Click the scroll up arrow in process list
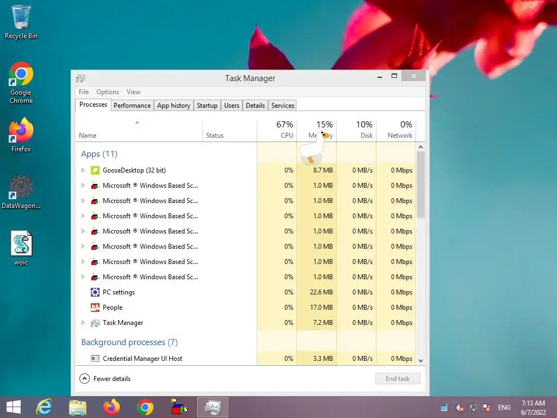 [420, 147]
